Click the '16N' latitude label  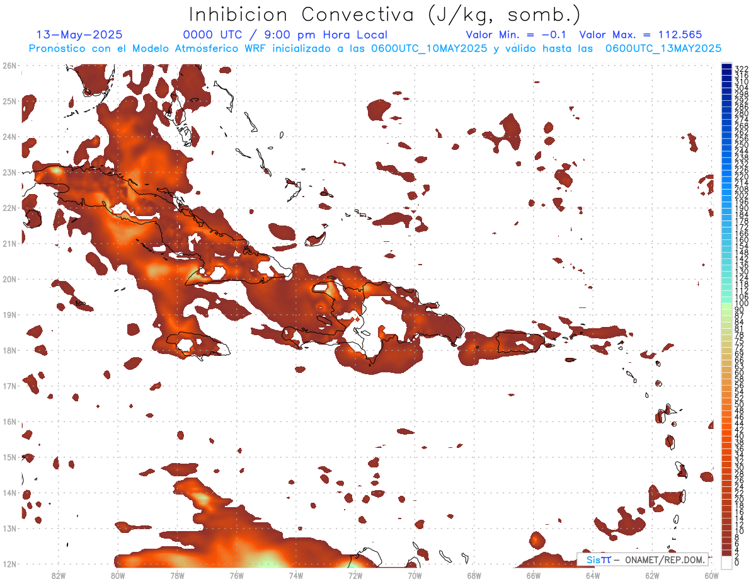pos(9,421)
